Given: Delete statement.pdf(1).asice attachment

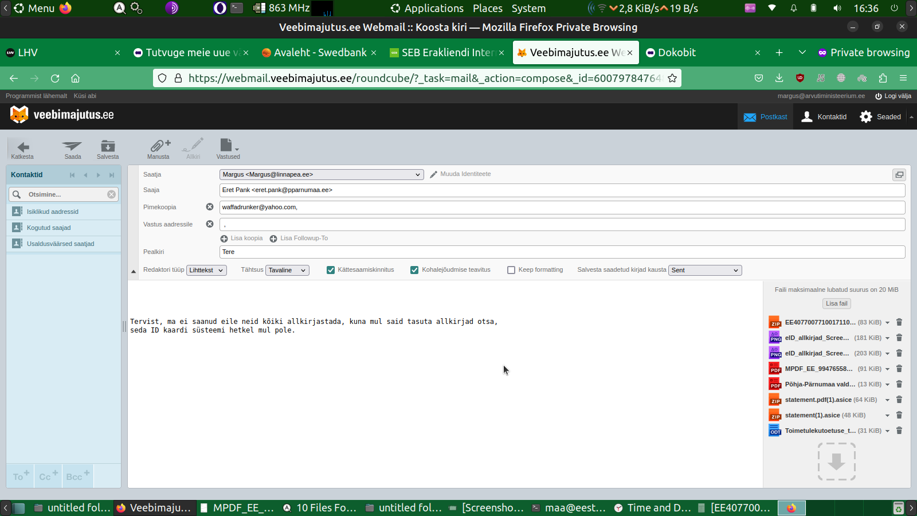Looking at the screenshot, I should (x=899, y=400).
